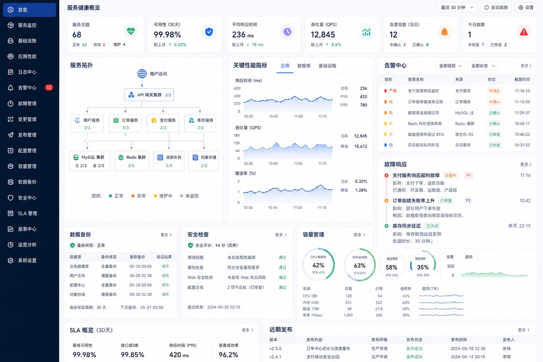Click 更多 link in 数据备份 panel

pyautogui.click(x=166, y=235)
